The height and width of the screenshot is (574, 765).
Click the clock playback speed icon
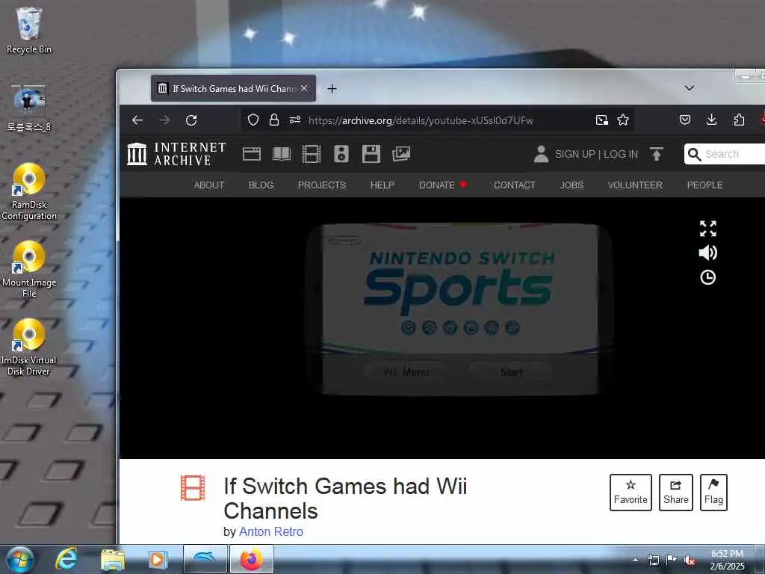click(708, 277)
